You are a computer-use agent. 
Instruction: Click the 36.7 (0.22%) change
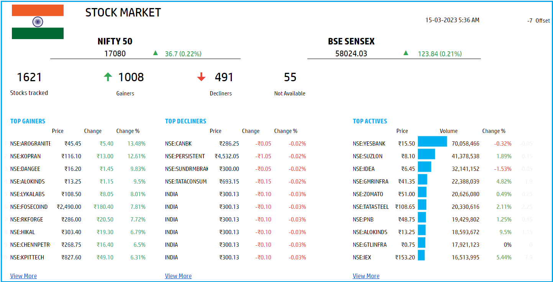[x=183, y=54]
